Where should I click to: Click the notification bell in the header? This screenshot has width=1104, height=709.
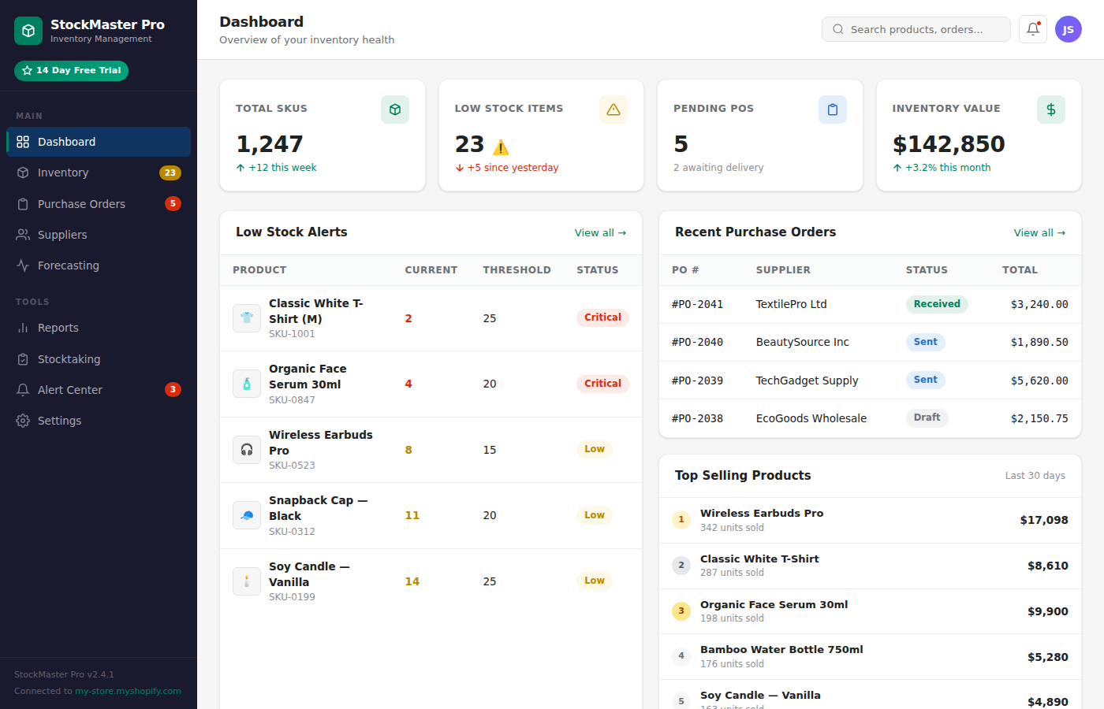click(x=1032, y=29)
